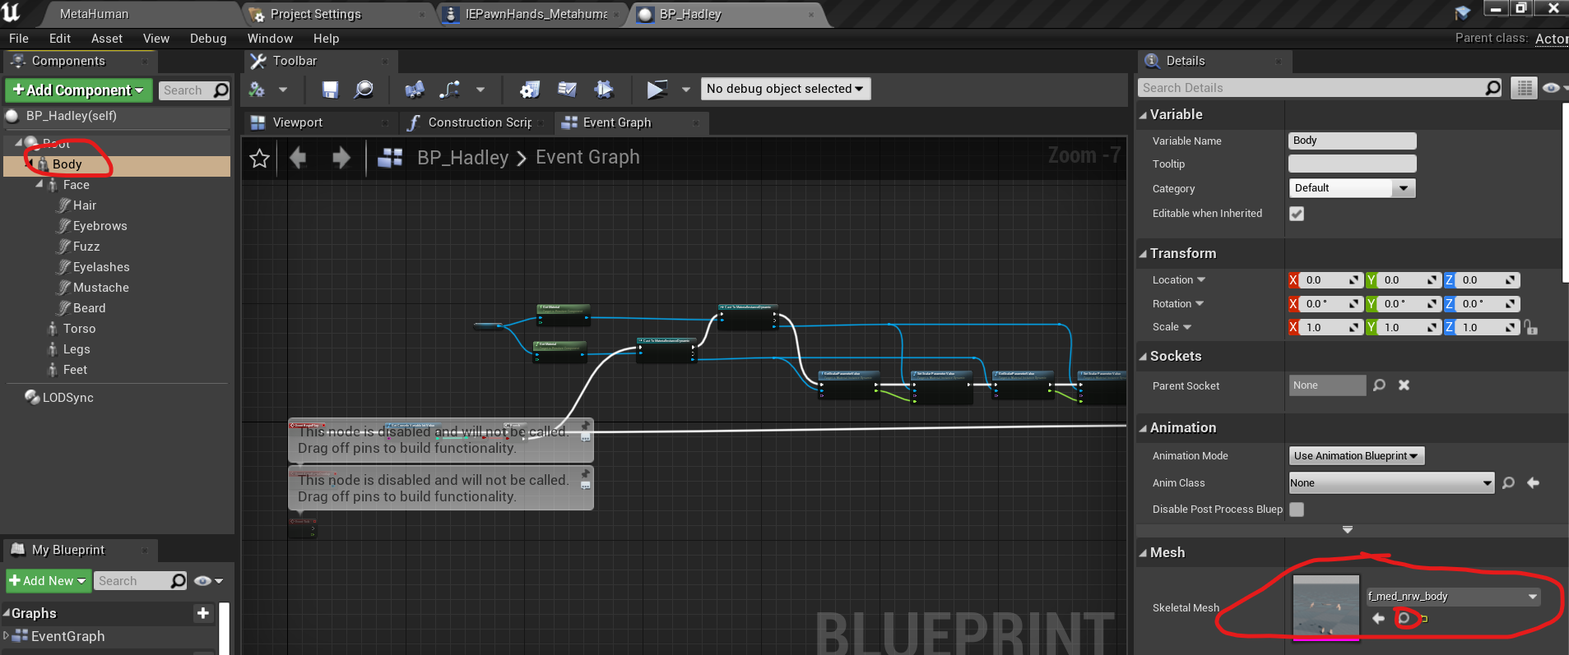Bookmark the graph with the star icon
Image resolution: width=1569 pixels, height=655 pixels.
[260, 159]
